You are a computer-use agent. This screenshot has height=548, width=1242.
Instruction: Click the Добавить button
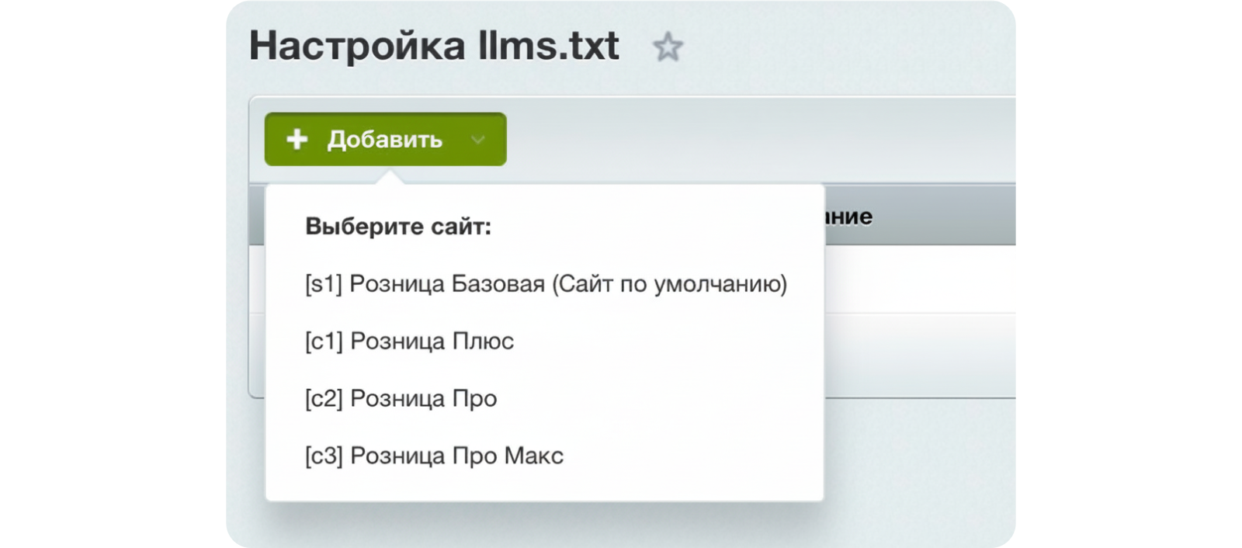tap(384, 140)
